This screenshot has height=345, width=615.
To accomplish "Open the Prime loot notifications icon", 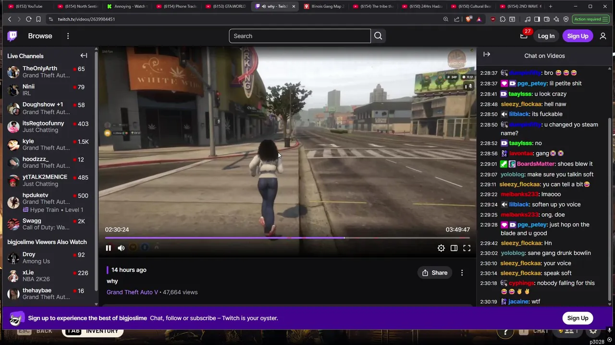I will (524, 35).
